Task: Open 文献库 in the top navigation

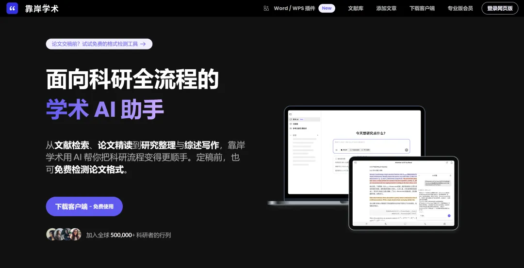Action: pyautogui.click(x=356, y=8)
